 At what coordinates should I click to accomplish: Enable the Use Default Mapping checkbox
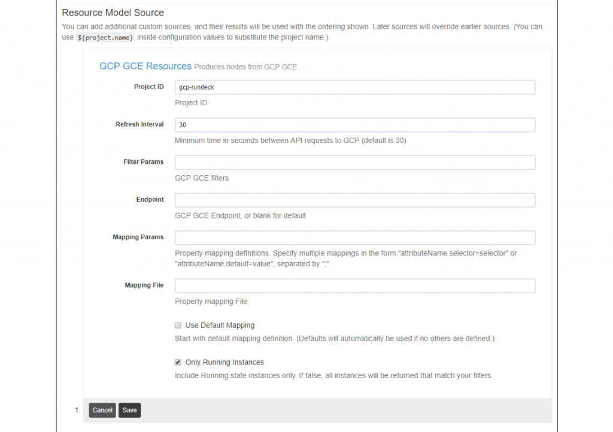(x=178, y=325)
